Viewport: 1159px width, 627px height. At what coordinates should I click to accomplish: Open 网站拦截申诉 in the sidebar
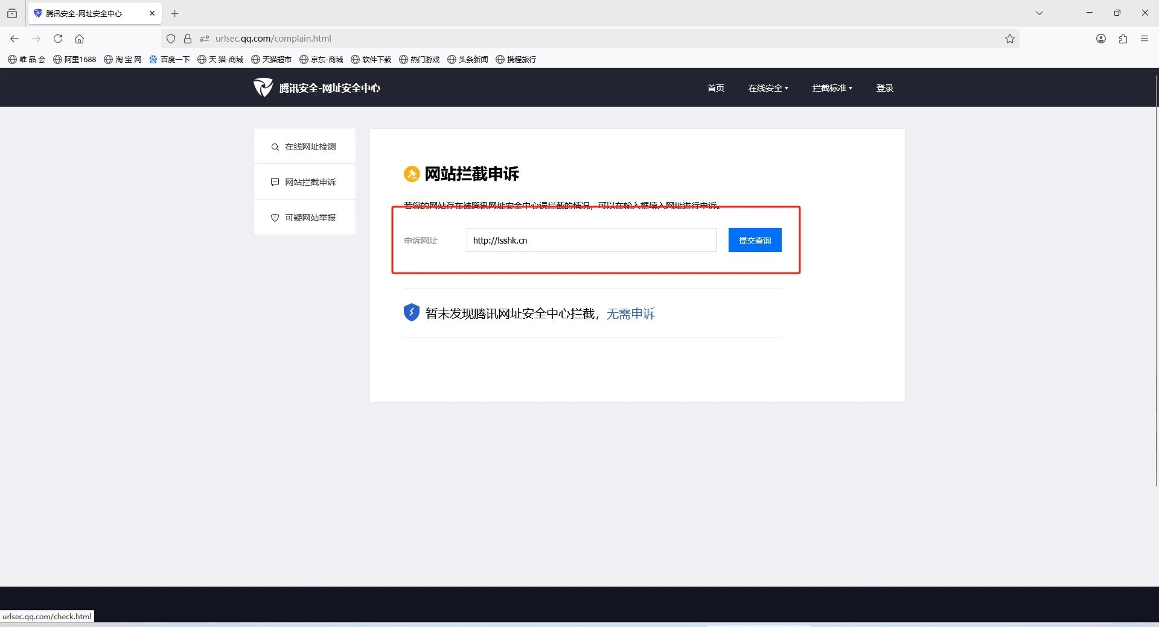click(305, 182)
